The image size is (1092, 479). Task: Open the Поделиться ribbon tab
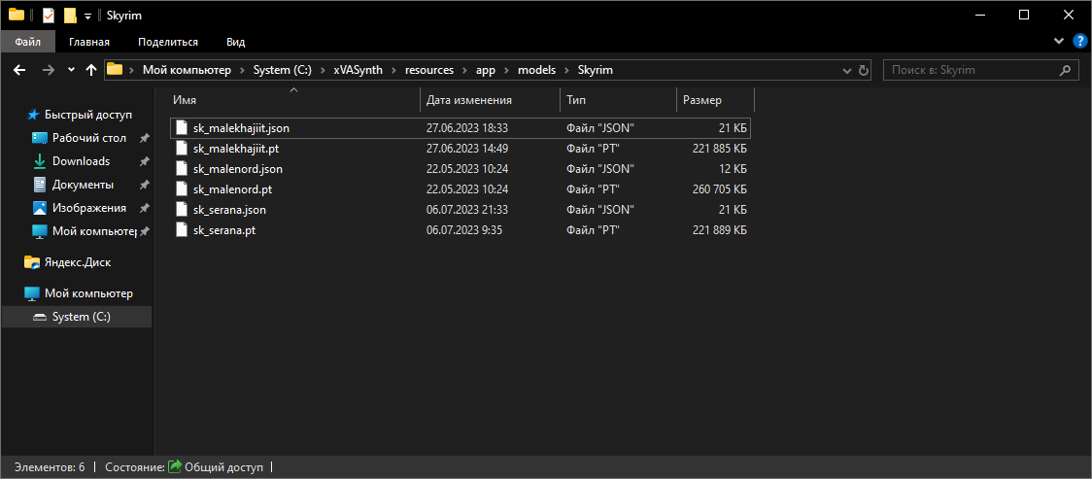[168, 42]
